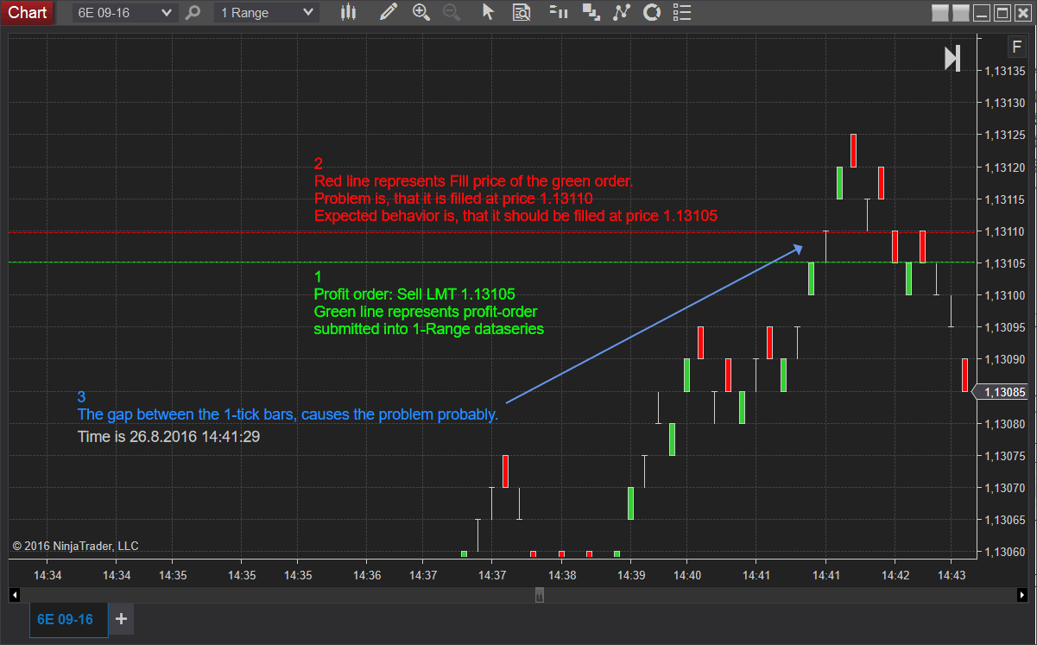The height and width of the screenshot is (645, 1037).
Task: Click the scrollbar right arrow
Action: coord(1022,595)
